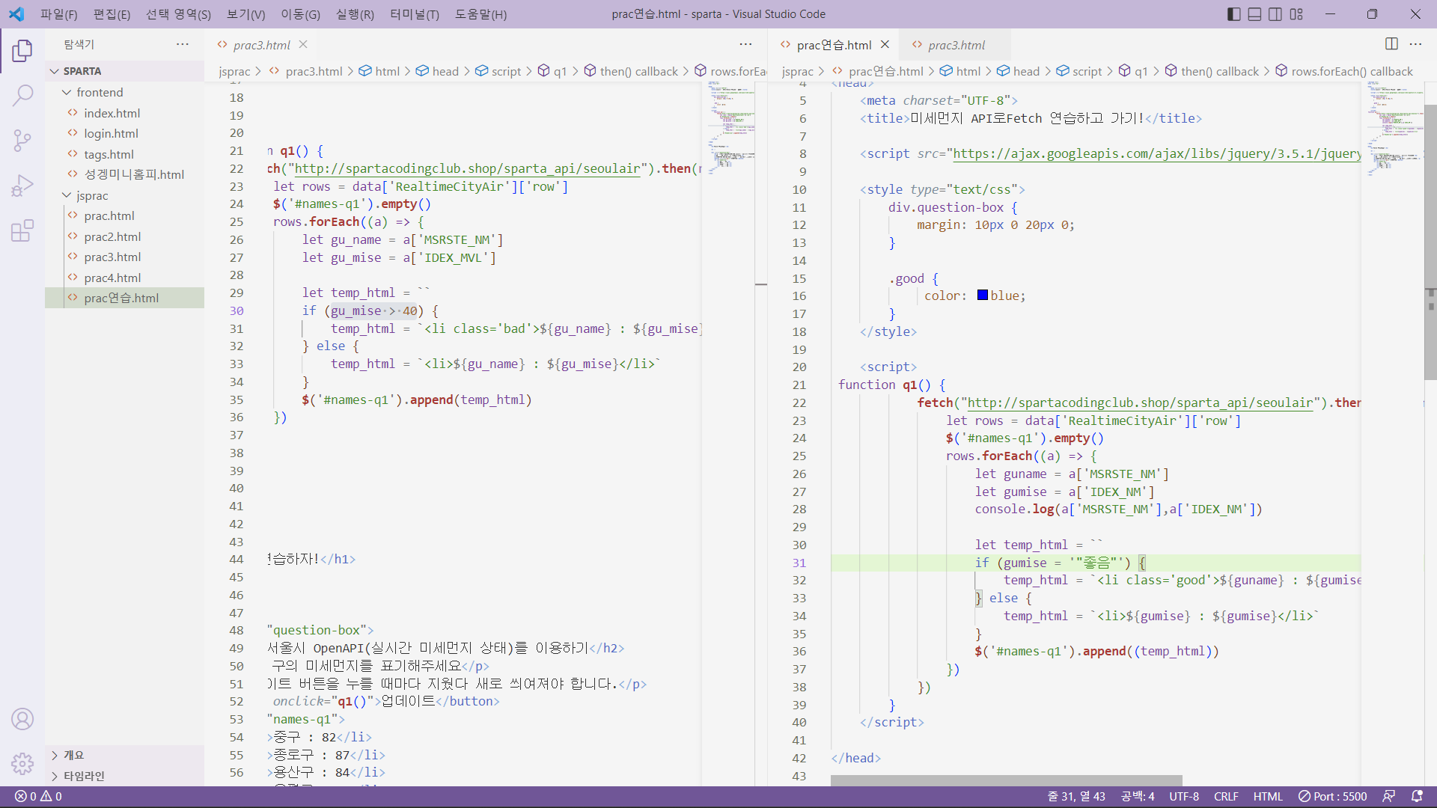
Task: Toggle bottom panel layout icon
Action: coord(1255,13)
